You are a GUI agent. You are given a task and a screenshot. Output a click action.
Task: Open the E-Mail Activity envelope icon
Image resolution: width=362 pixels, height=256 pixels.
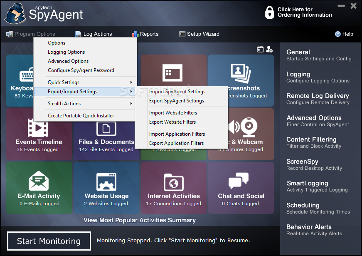click(39, 181)
